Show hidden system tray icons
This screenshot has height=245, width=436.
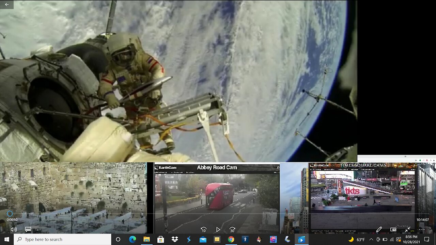[371, 240]
